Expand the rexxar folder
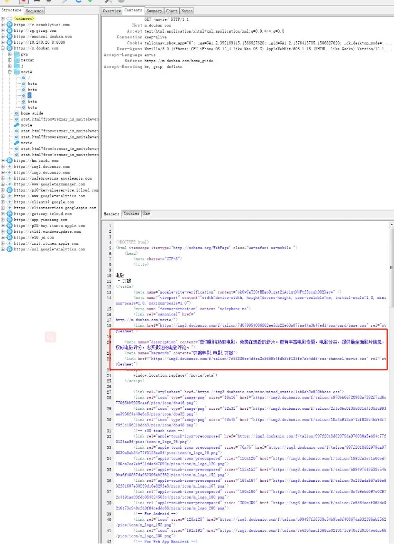The height and width of the screenshot is (544, 394). click(x=9, y=60)
